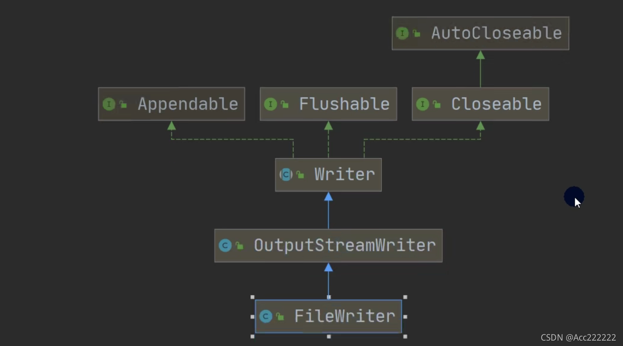This screenshot has height=346, width=623.
Task: Select the AutoCloseable node label
Action: 496,33
